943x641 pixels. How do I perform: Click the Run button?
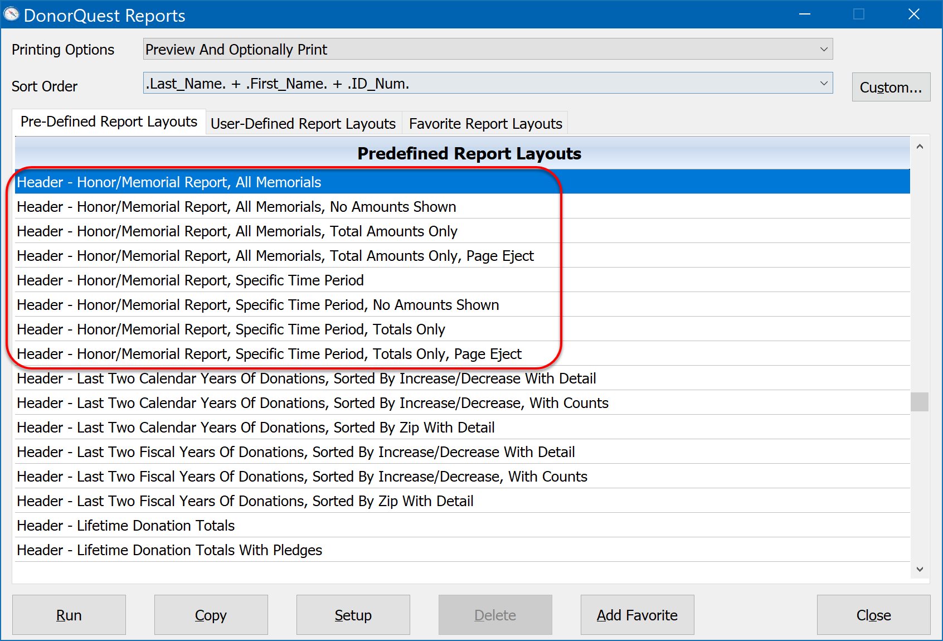(69, 615)
